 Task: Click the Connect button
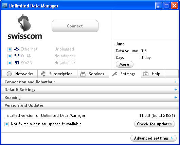[x=75, y=26]
